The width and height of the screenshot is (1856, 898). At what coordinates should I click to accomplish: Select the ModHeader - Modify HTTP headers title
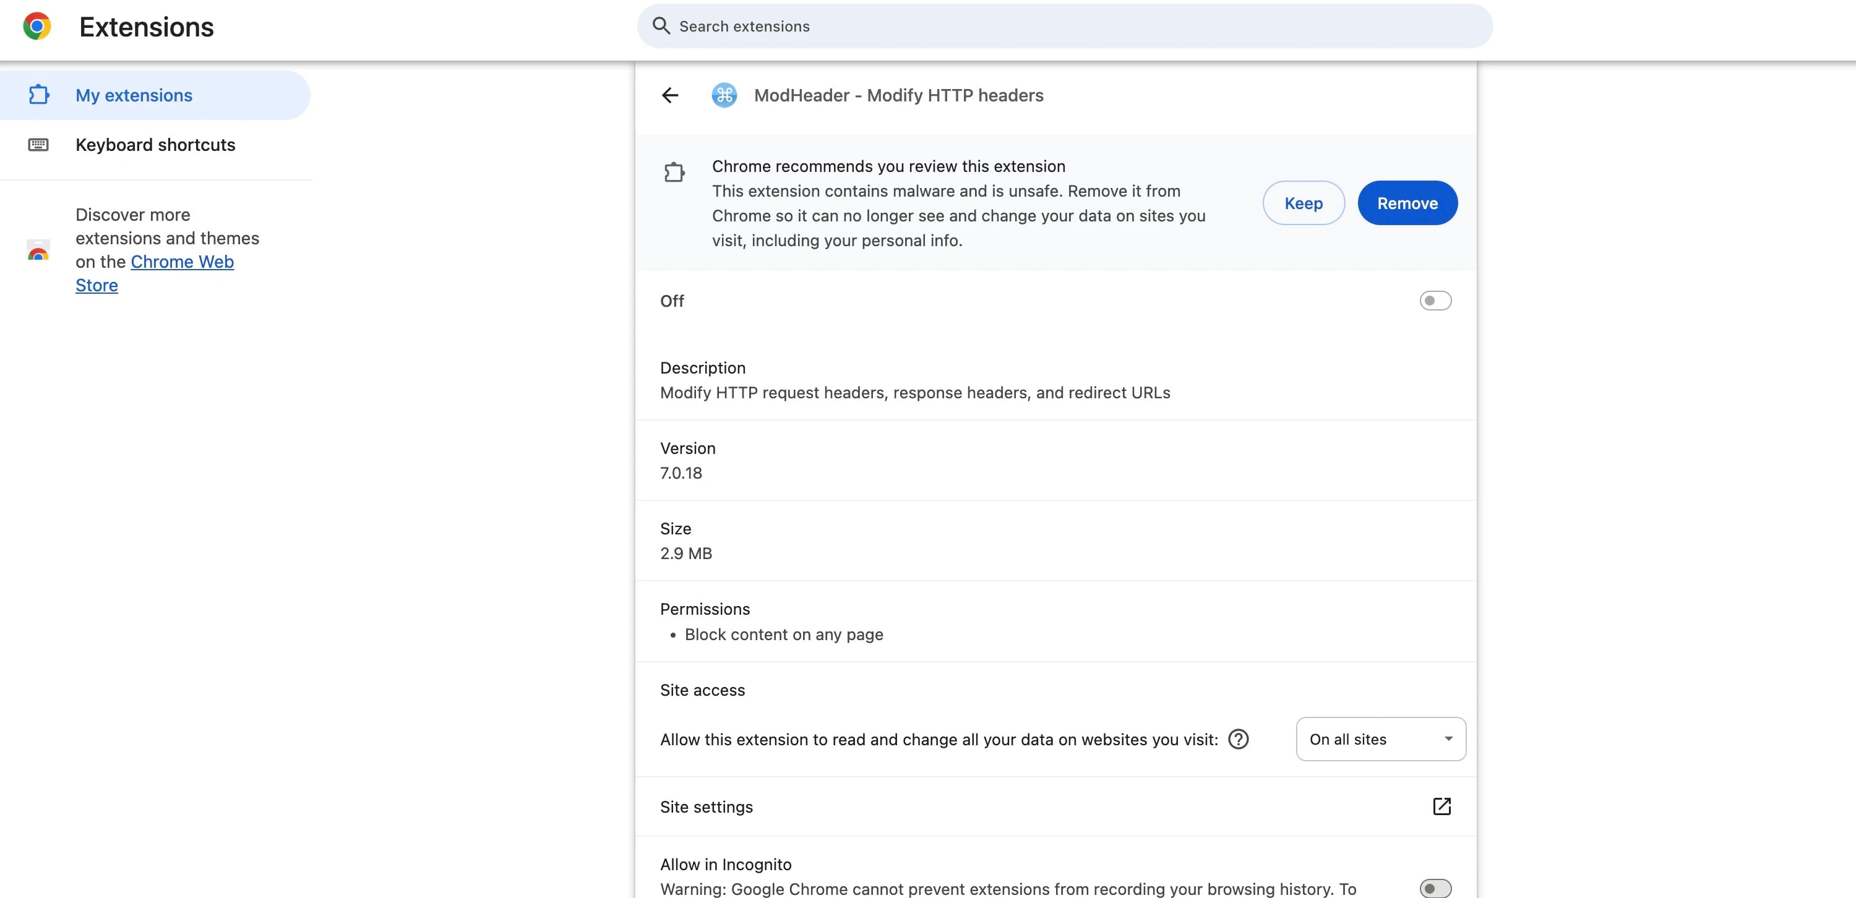(x=898, y=95)
